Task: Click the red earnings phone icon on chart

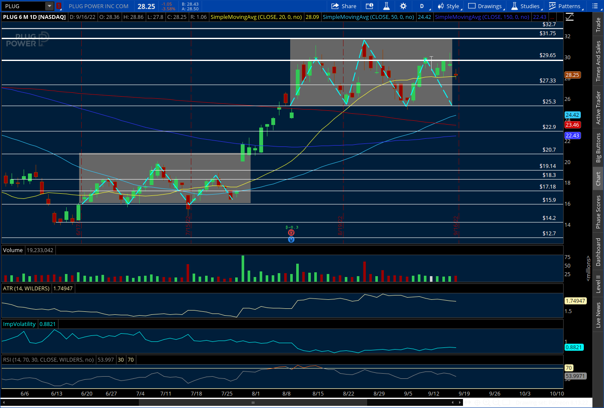Action: [291, 233]
